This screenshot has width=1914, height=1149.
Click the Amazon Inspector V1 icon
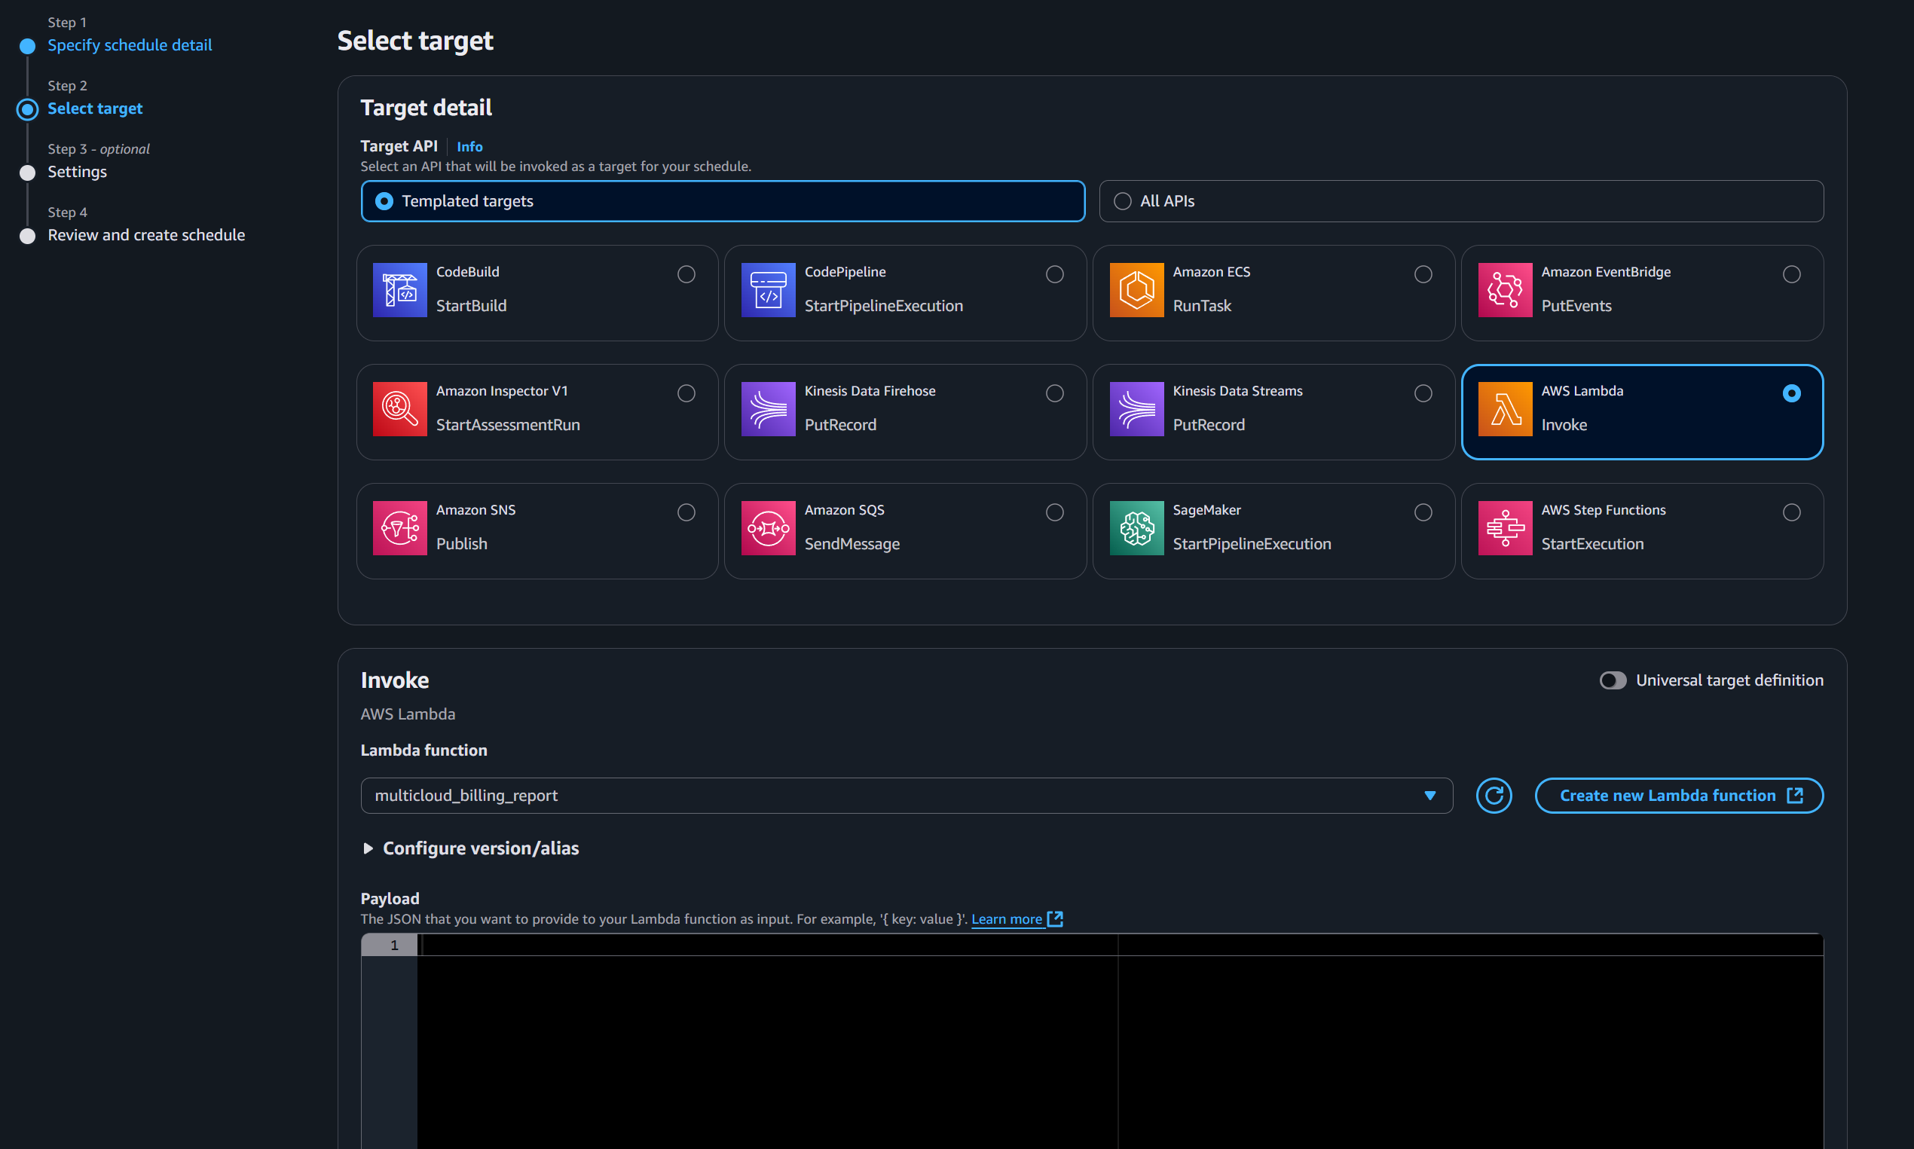399,409
